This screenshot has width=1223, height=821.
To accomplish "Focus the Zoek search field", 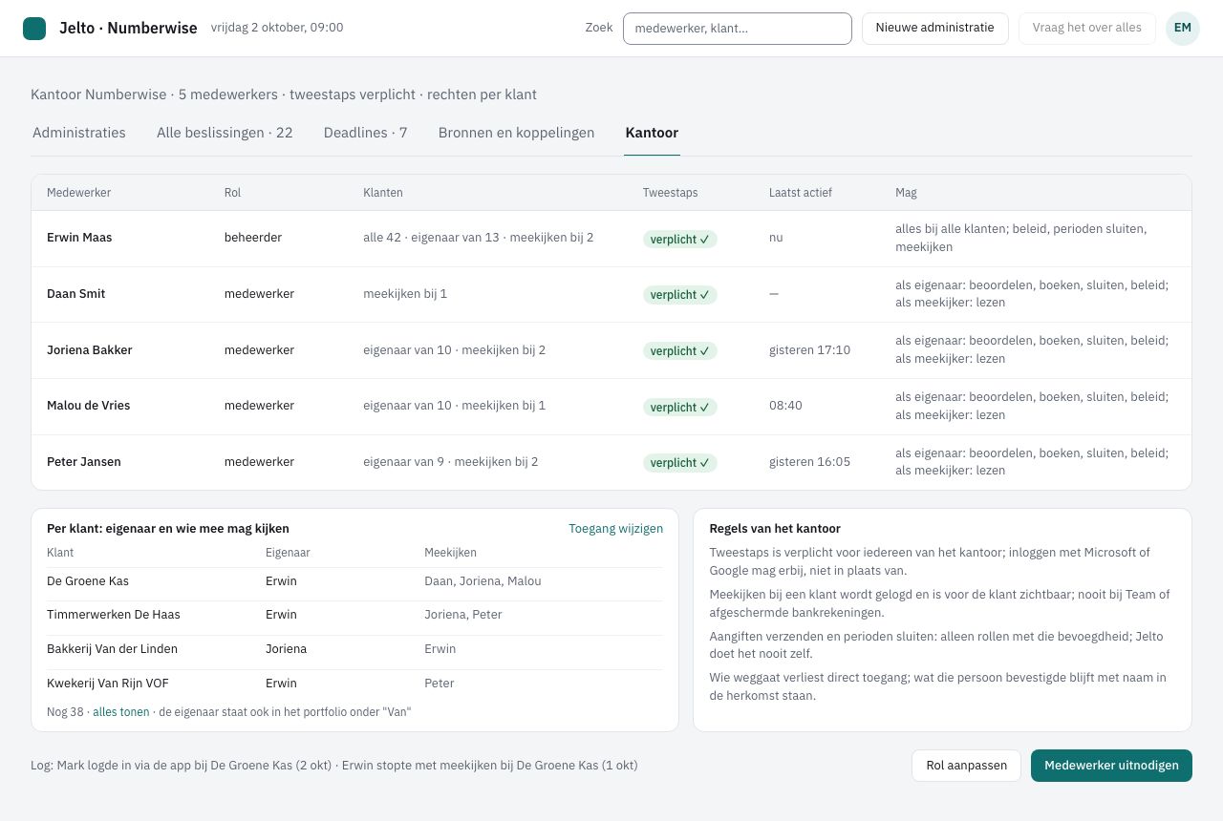I will (737, 29).
